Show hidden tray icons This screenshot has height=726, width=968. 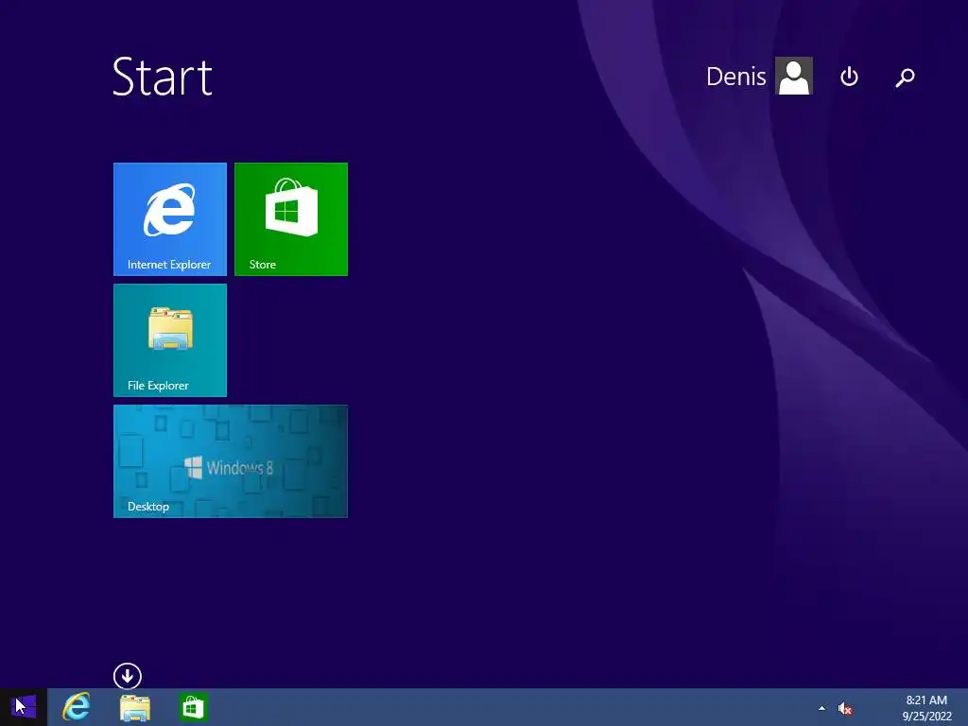821,708
